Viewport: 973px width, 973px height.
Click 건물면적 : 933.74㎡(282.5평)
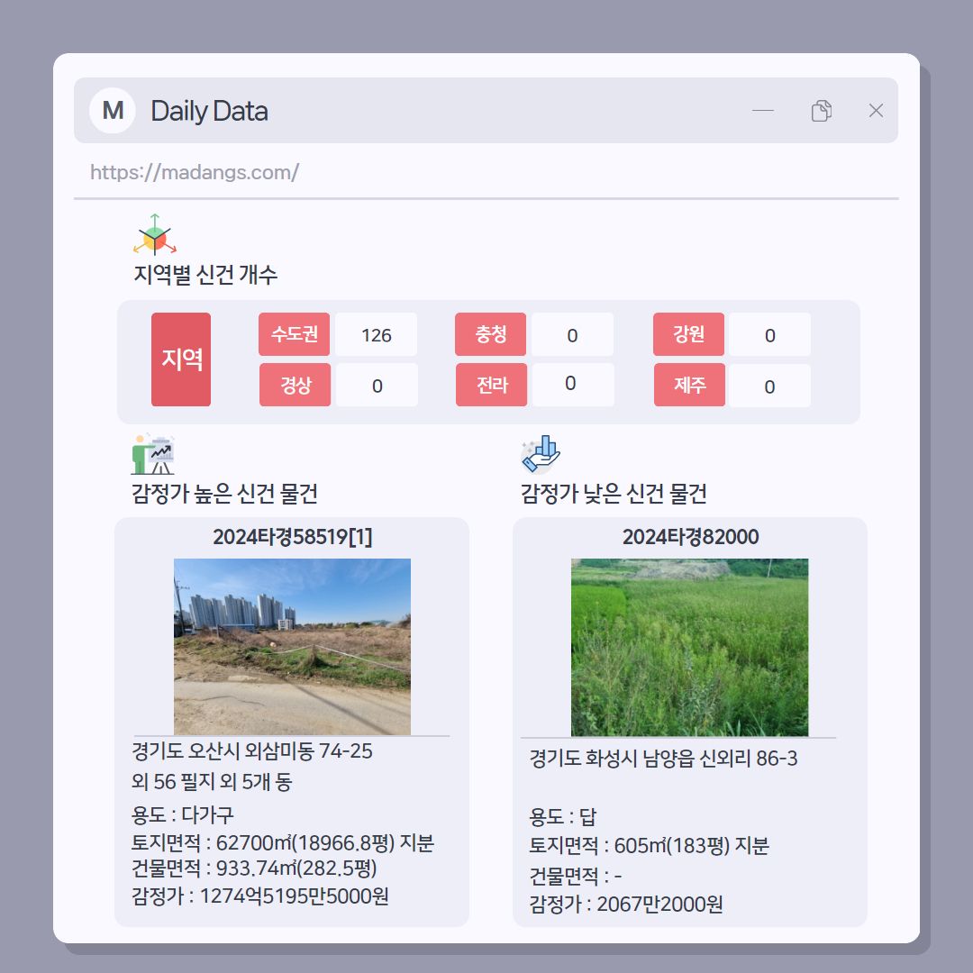(x=254, y=868)
